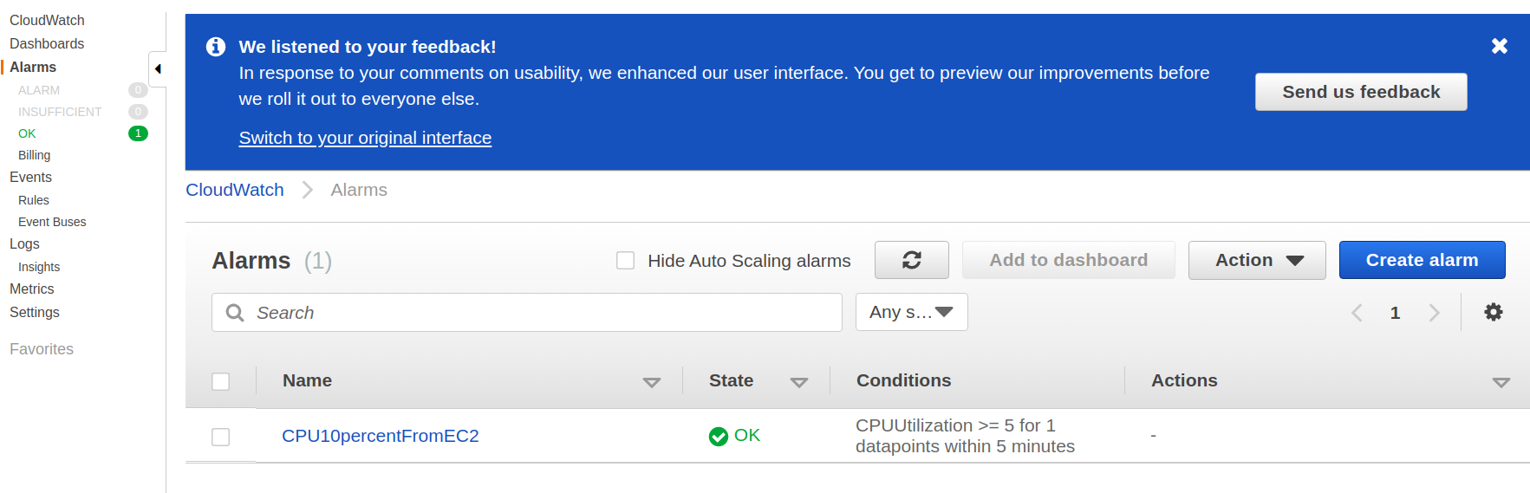Image resolution: width=1530 pixels, height=493 pixels.
Task: Select all alarms header checkbox
Action: pos(221,381)
